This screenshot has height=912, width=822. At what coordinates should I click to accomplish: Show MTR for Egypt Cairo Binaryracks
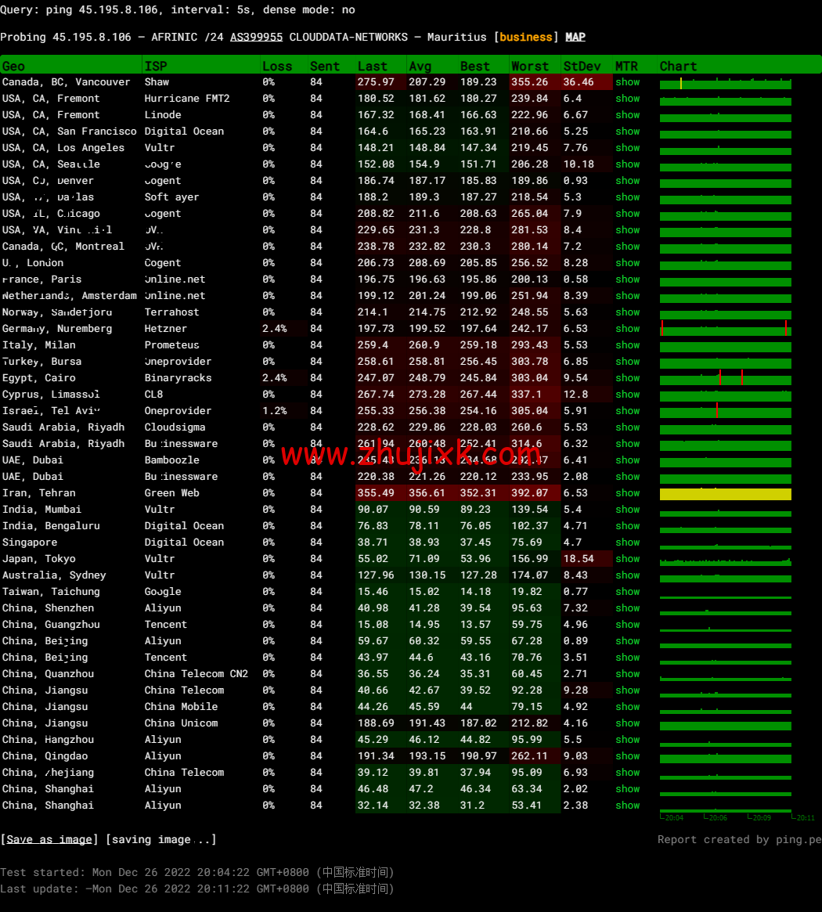pyautogui.click(x=627, y=378)
